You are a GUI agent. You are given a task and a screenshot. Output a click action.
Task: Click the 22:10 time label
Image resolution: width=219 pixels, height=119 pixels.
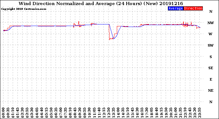(185, 113)
